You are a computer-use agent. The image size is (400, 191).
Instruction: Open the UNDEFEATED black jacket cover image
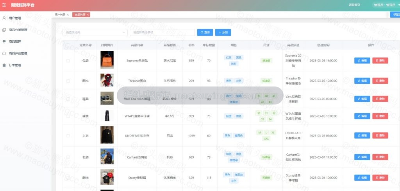click(107, 135)
